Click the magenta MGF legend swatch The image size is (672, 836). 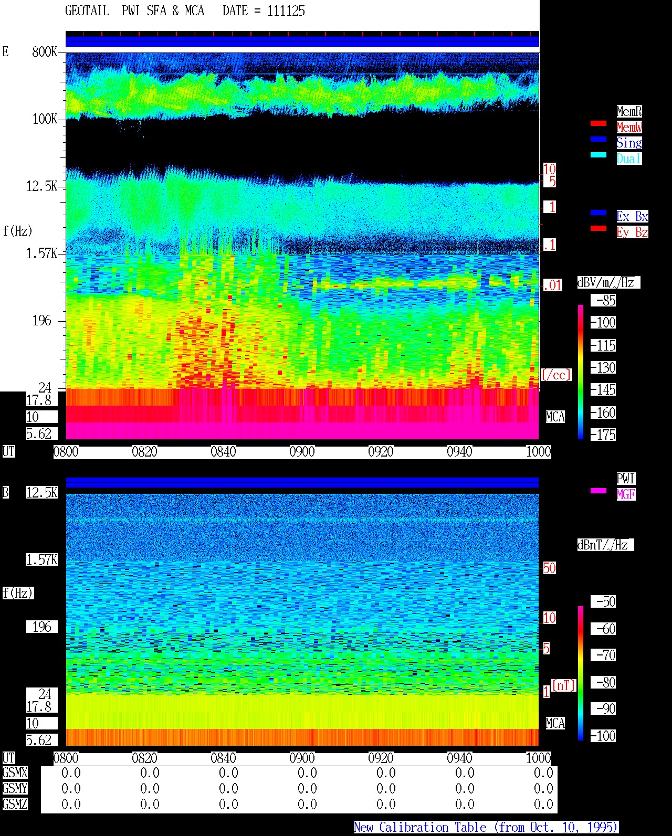pos(598,491)
